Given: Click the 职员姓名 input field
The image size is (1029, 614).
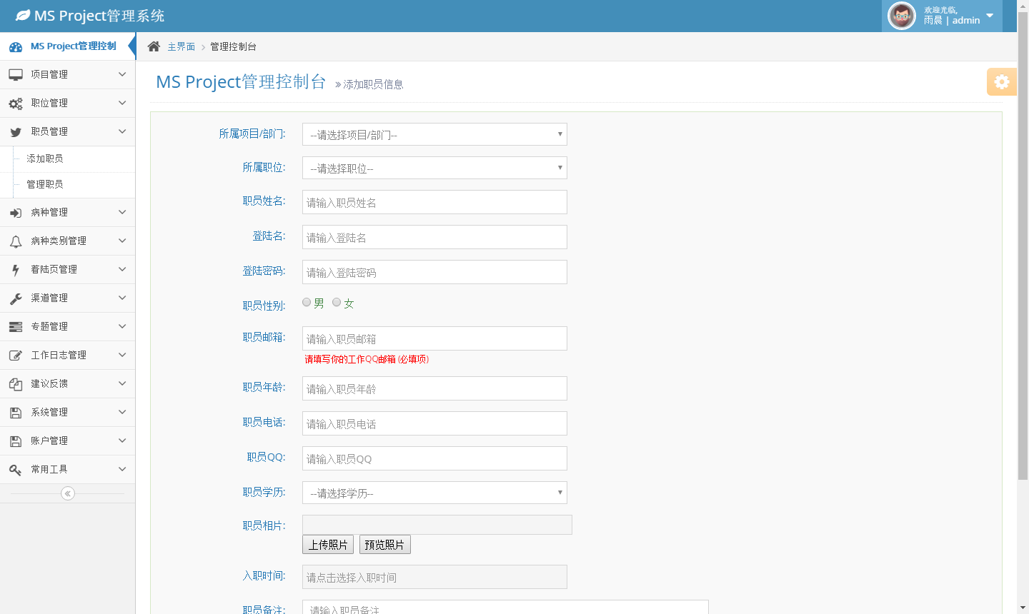Looking at the screenshot, I should point(434,202).
